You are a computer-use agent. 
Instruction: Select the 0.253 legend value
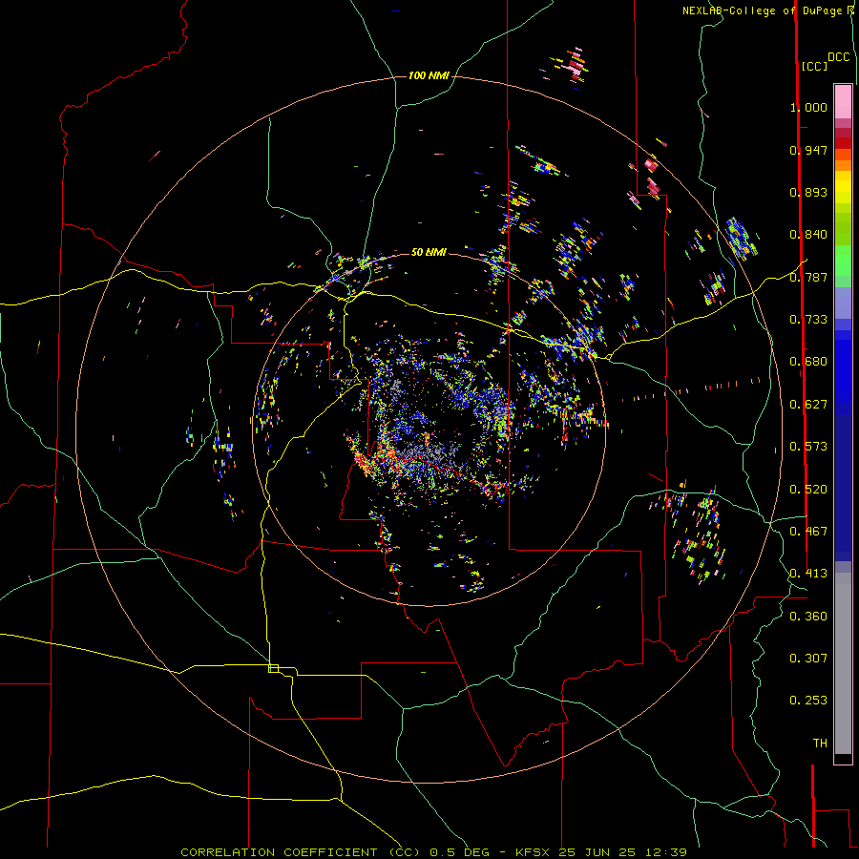[808, 701]
